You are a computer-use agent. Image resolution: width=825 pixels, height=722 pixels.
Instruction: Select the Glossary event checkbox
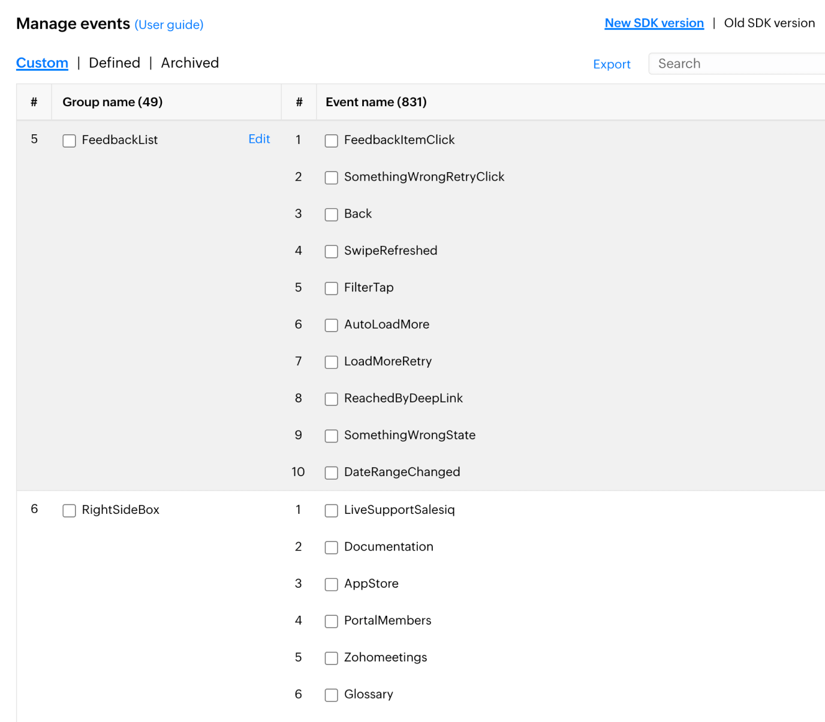tap(332, 694)
